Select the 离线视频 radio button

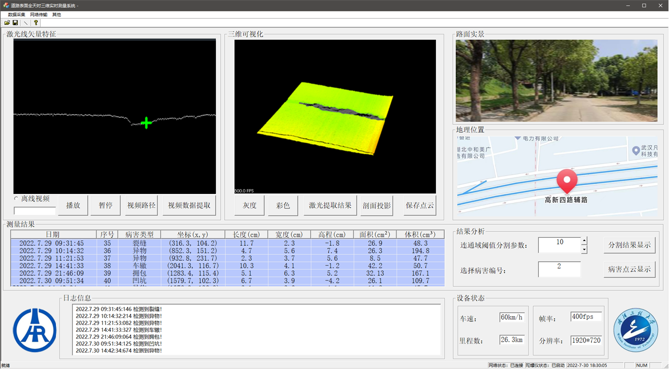pyautogui.click(x=16, y=199)
